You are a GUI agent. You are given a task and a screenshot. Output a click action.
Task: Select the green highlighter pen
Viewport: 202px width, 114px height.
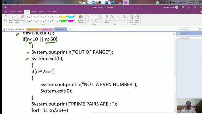(64, 21)
